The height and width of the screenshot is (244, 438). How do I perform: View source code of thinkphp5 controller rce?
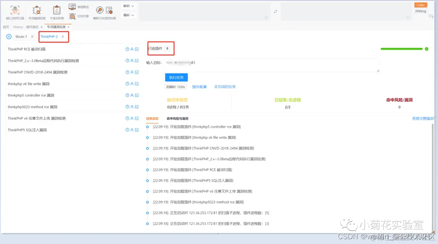(137, 95)
